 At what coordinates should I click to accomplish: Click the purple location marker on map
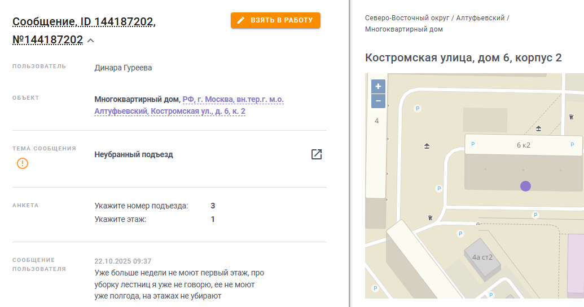click(525, 186)
